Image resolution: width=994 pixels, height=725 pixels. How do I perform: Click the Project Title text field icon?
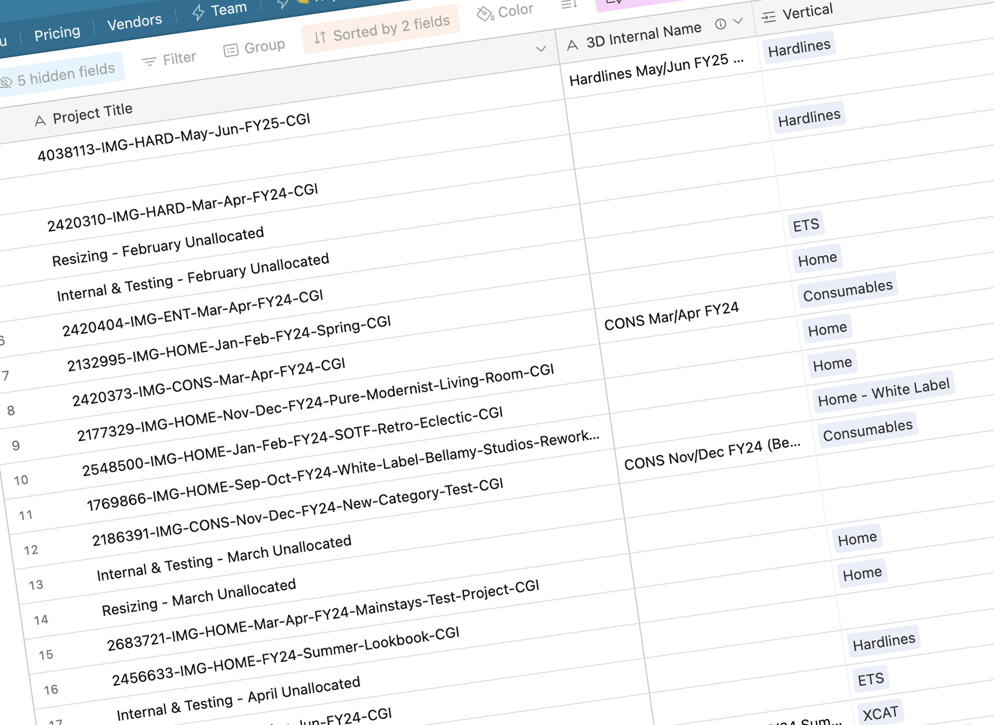point(40,121)
